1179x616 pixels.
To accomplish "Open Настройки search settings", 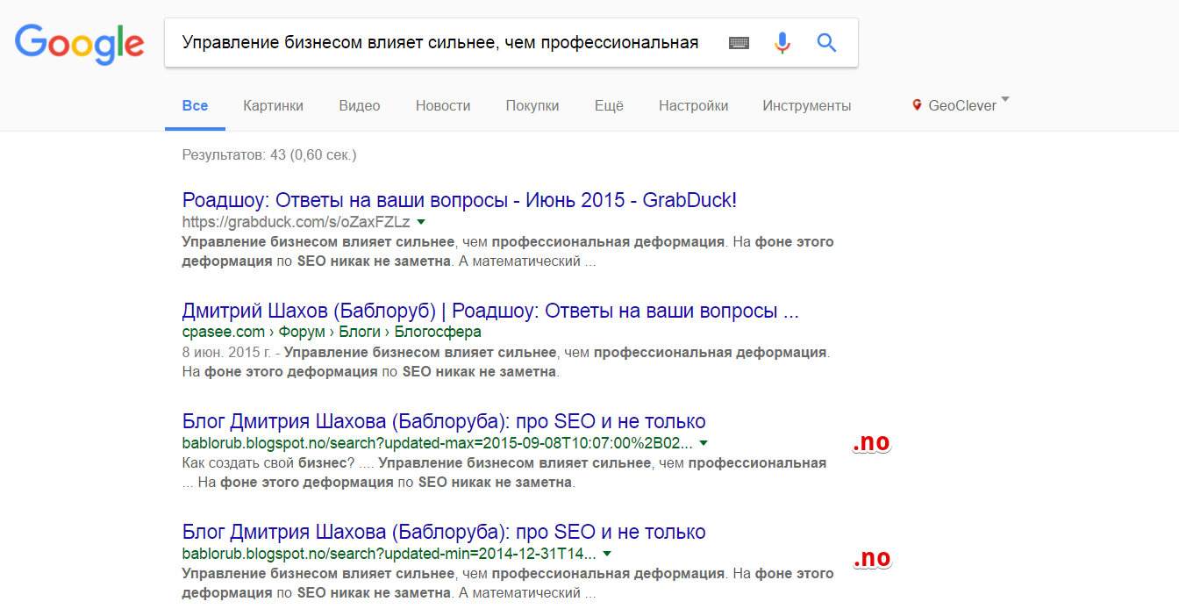I will coord(693,105).
